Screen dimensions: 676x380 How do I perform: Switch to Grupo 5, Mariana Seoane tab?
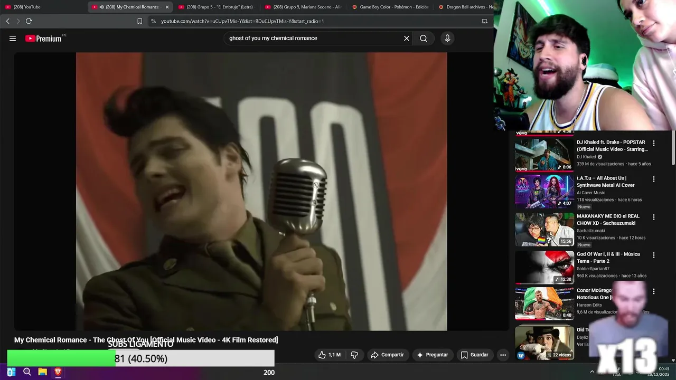(x=303, y=7)
